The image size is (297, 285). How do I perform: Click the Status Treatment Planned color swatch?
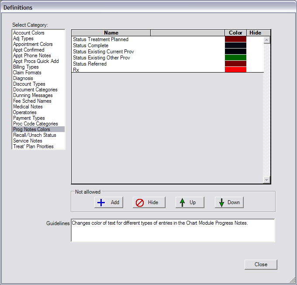click(x=235, y=39)
